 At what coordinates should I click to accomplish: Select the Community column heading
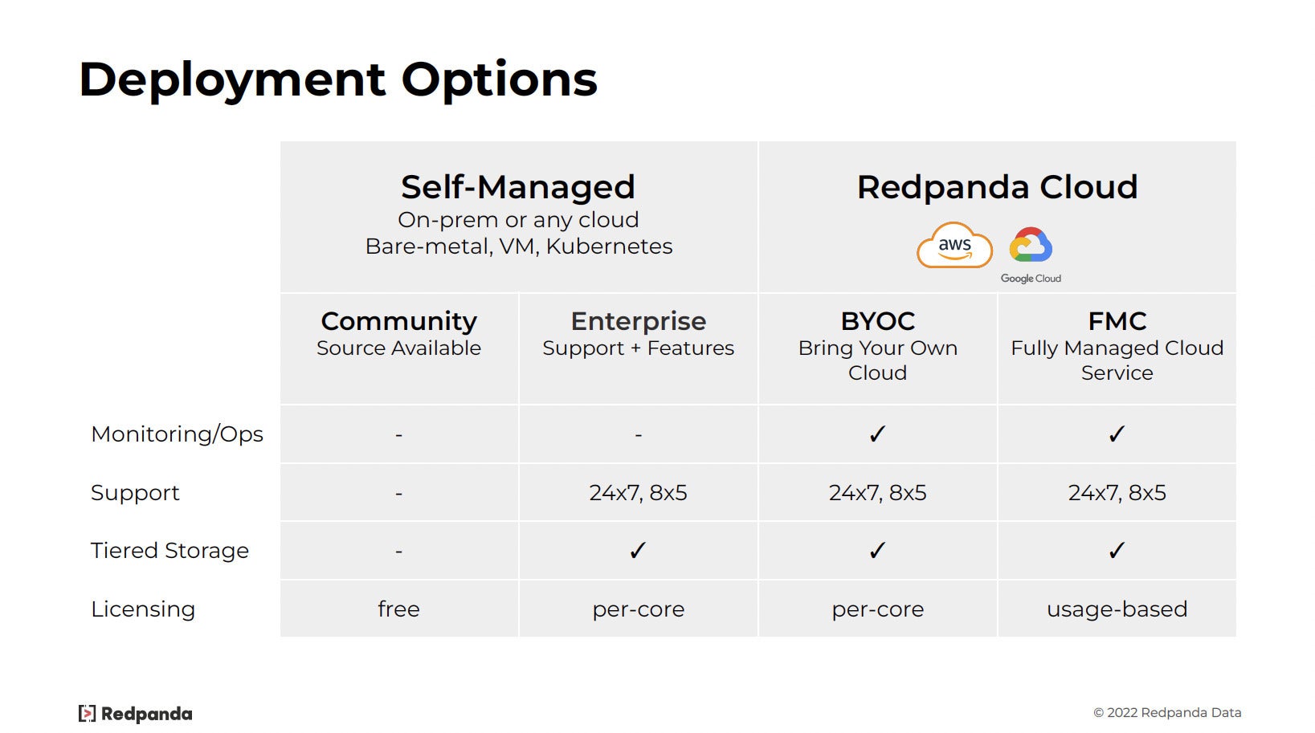pyautogui.click(x=398, y=321)
